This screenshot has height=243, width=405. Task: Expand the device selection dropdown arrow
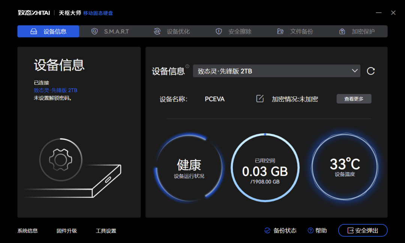click(355, 71)
